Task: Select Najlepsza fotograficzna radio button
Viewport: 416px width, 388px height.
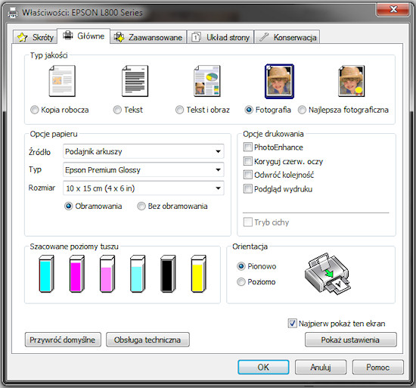Action: [302, 110]
